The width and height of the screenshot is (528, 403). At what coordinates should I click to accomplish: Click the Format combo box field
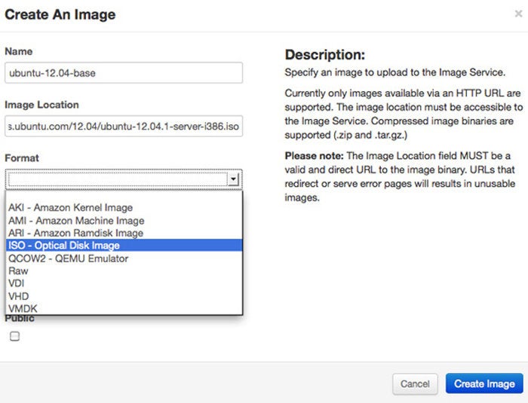tap(124, 179)
